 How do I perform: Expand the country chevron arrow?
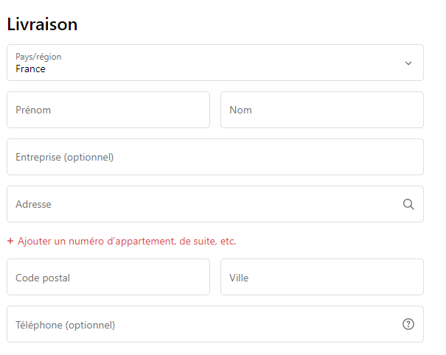(408, 63)
